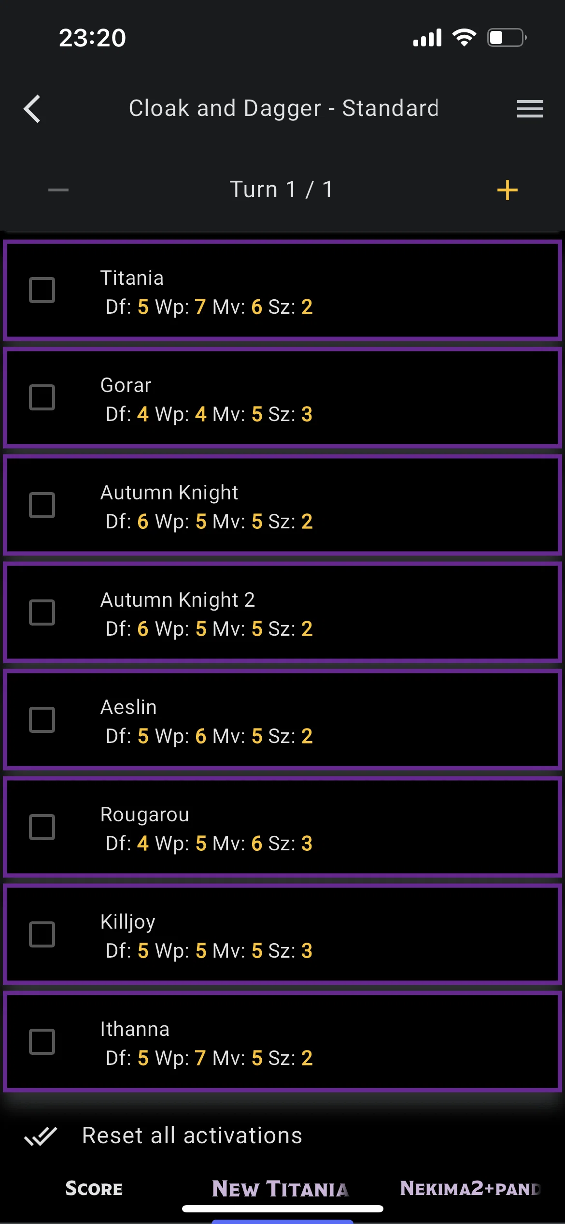Tick the Killjoy checkbox
Screen dimensions: 565x1224
(42, 934)
